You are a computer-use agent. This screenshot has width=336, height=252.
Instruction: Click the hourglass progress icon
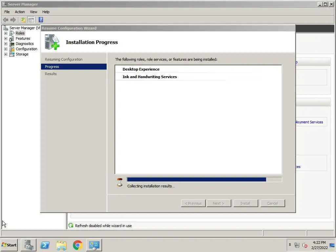coord(120,182)
